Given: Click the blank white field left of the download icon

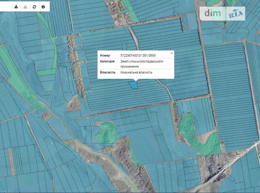Looking at the screenshot, I should (x=5, y=7).
